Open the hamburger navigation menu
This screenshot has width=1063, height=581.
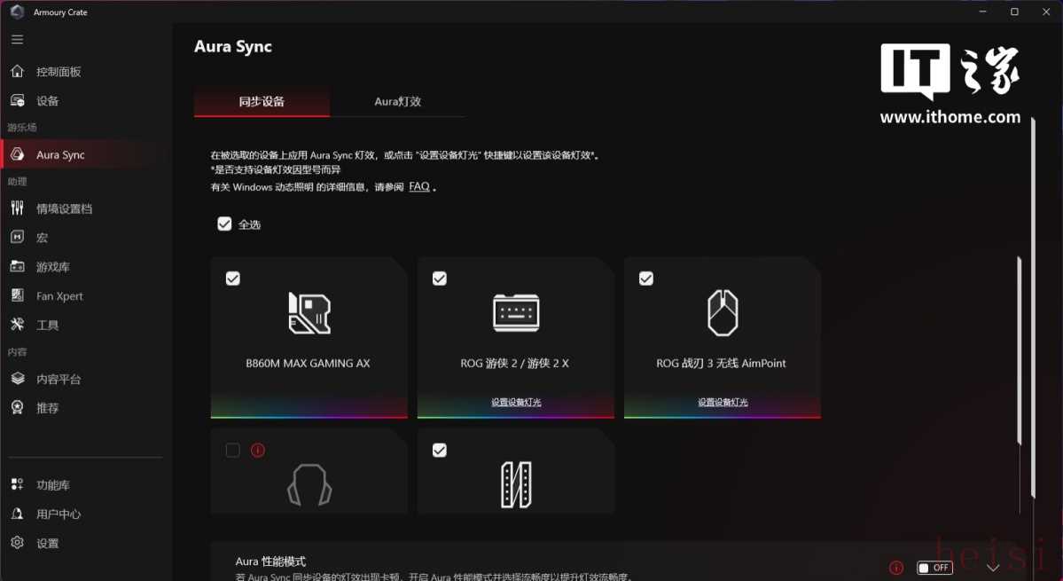[x=17, y=39]
